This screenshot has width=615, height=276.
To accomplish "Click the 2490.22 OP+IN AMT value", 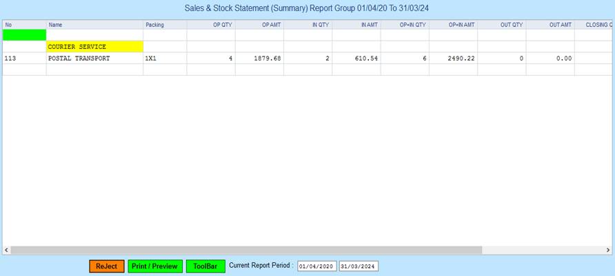I will [454, 59].
